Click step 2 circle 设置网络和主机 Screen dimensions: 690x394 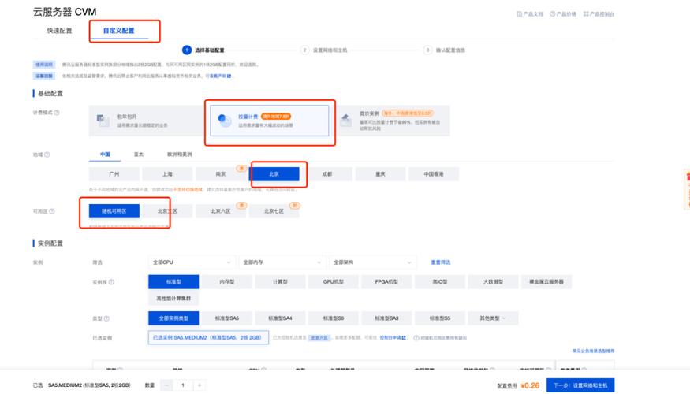304,50
